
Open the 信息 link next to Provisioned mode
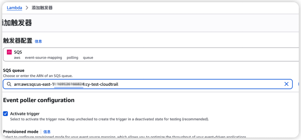click(47, 132)
